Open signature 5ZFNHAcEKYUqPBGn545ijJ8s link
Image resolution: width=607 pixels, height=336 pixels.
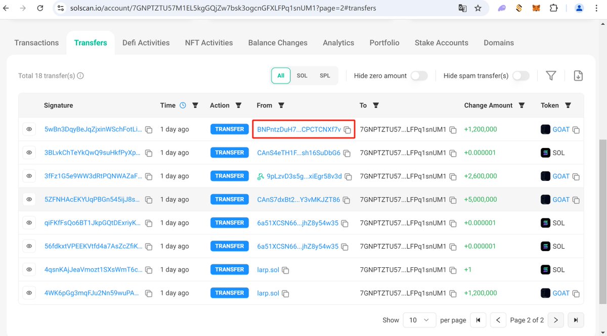coord(93,200)
